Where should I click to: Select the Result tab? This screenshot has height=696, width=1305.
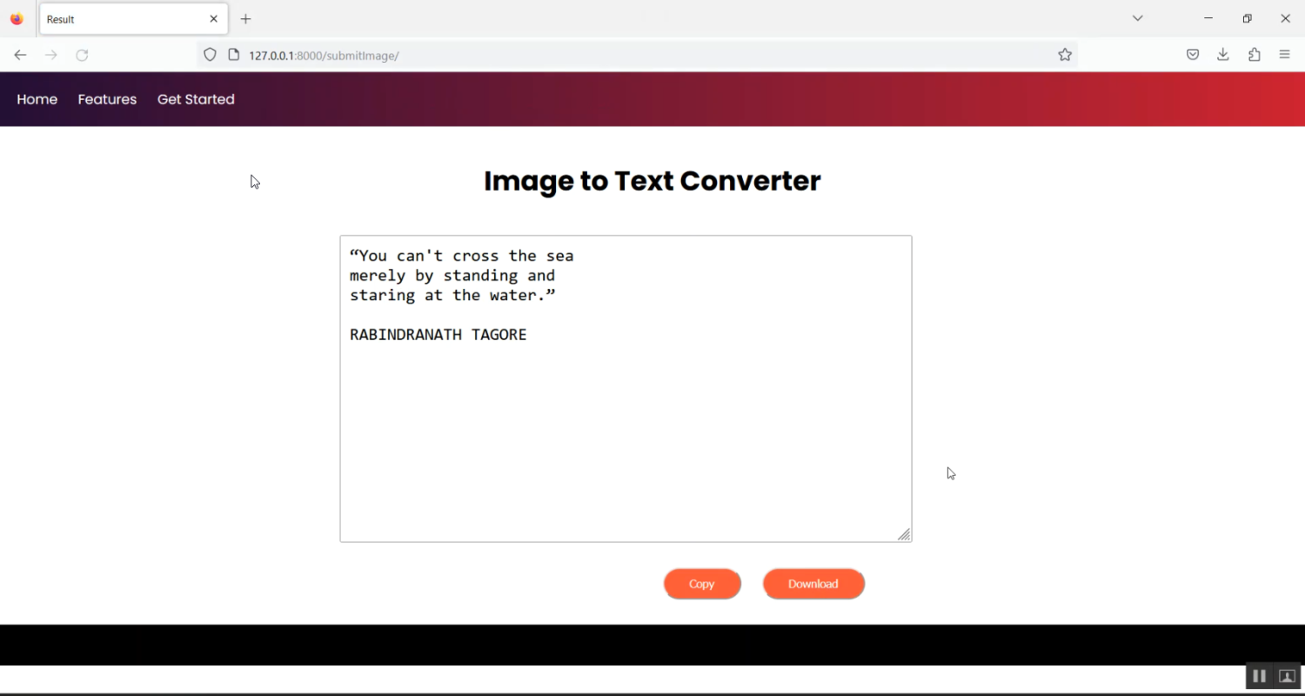134,18
